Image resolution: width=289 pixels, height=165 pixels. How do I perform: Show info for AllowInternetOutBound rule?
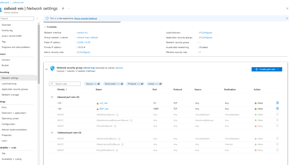pyautogui.click(x=122, y=145)
